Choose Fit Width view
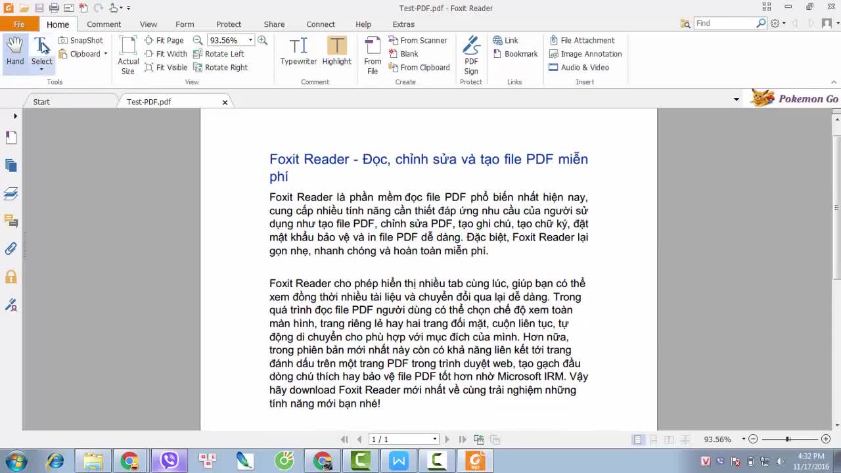This screenshot has height=473, width=841. 166,54
